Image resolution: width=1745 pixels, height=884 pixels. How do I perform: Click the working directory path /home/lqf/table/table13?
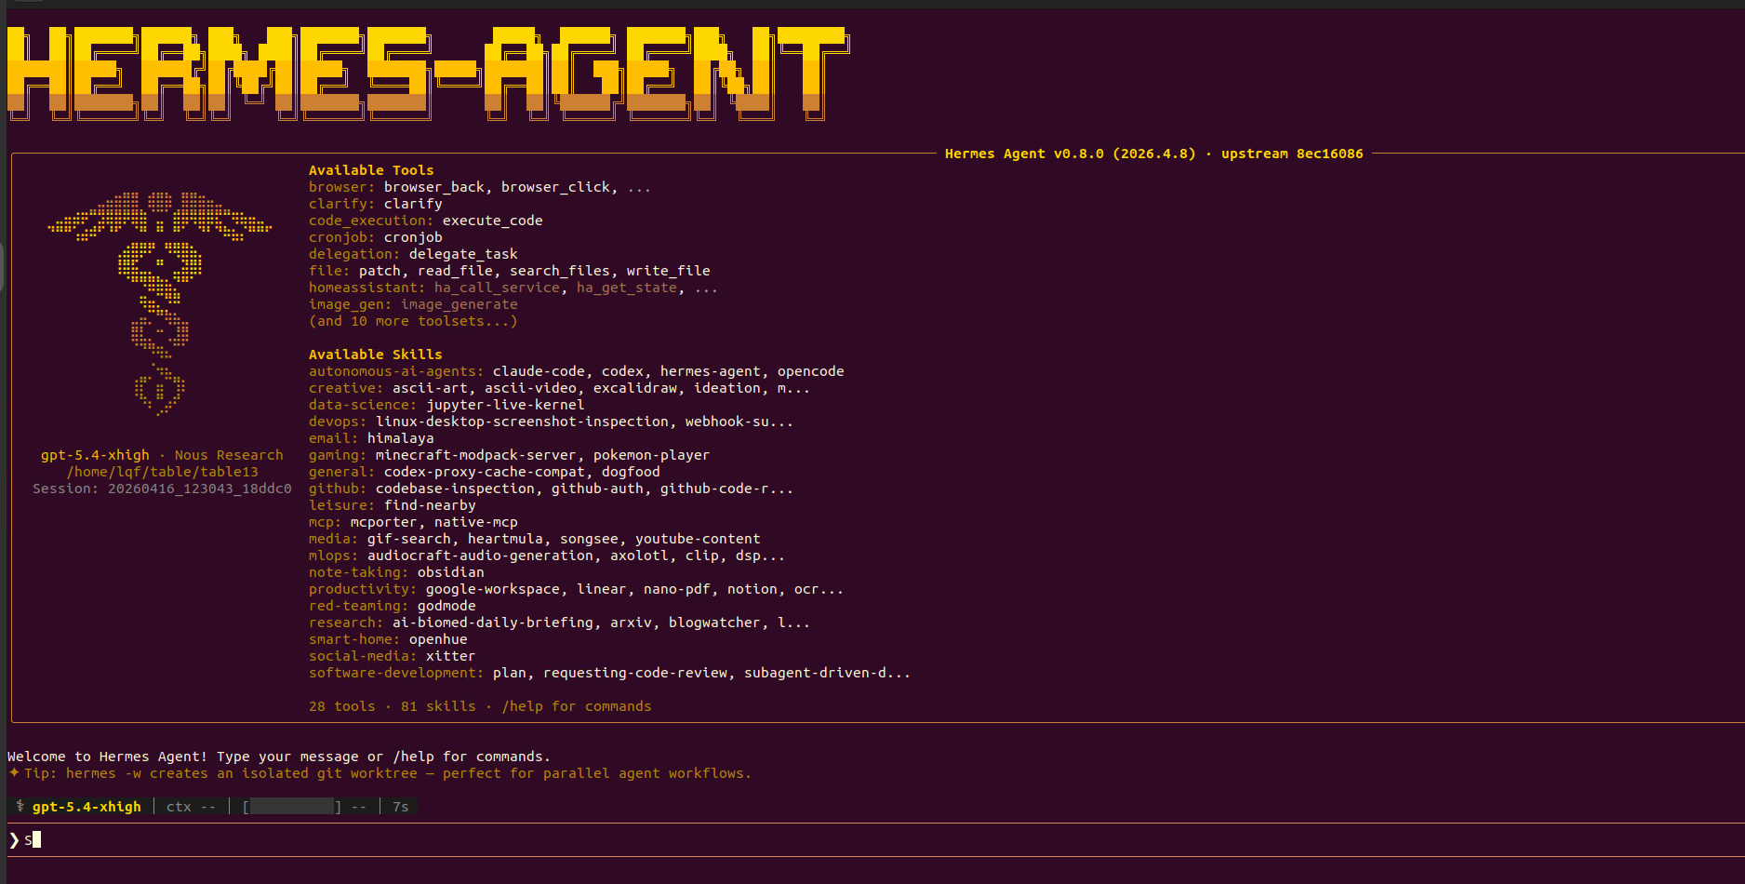(163, 472)
